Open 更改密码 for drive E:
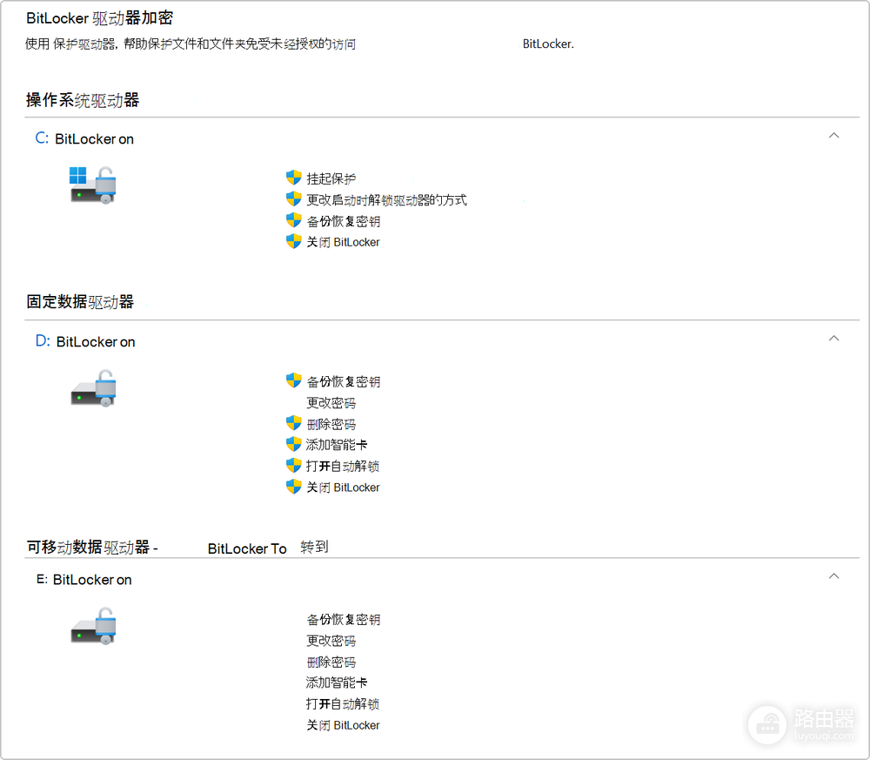Image resolution: width=870 pixels, height=760 pixels. coord(331,641)
